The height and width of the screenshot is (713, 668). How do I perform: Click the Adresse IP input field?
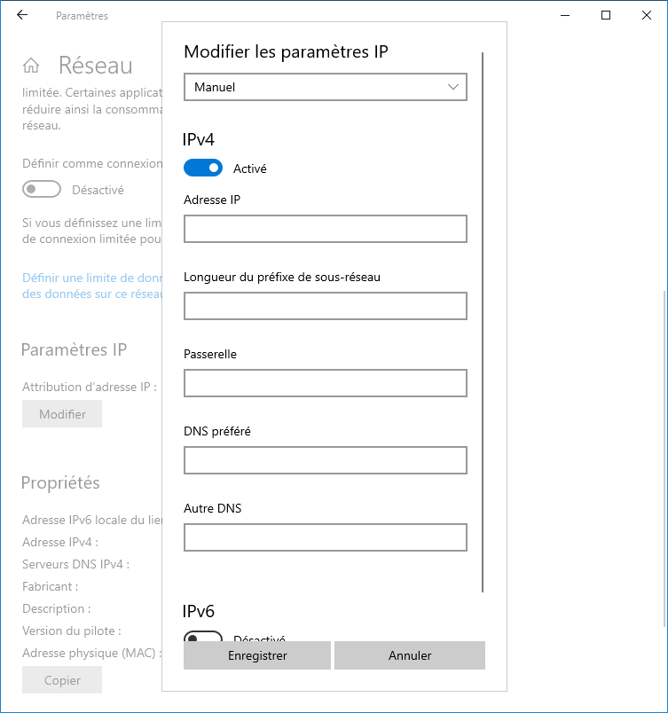tap(326, 229)
